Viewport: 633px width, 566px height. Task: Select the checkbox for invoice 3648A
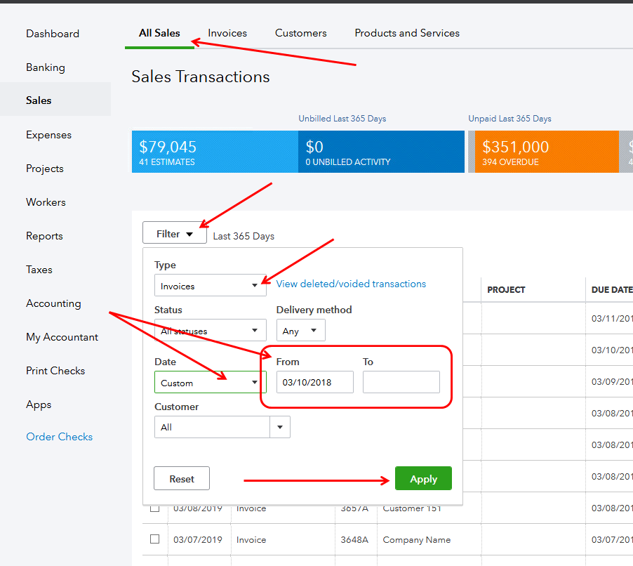[154, 539]
